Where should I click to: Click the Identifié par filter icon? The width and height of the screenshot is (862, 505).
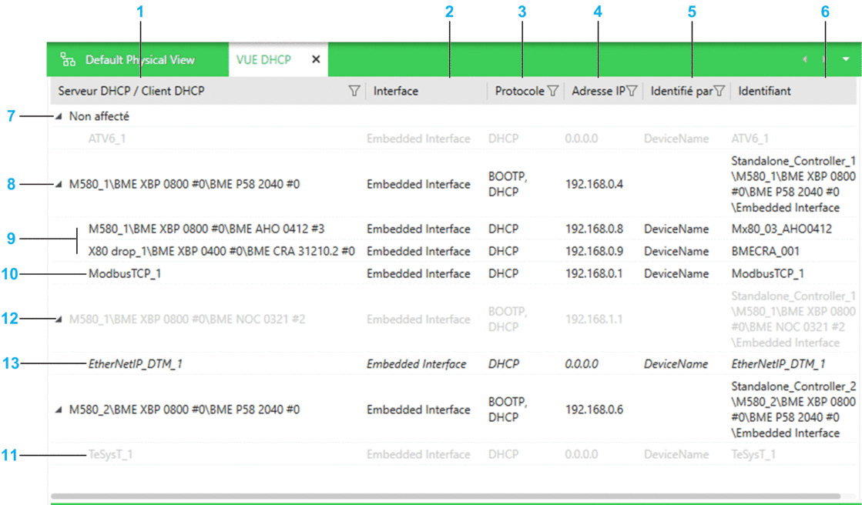point(719,92)
